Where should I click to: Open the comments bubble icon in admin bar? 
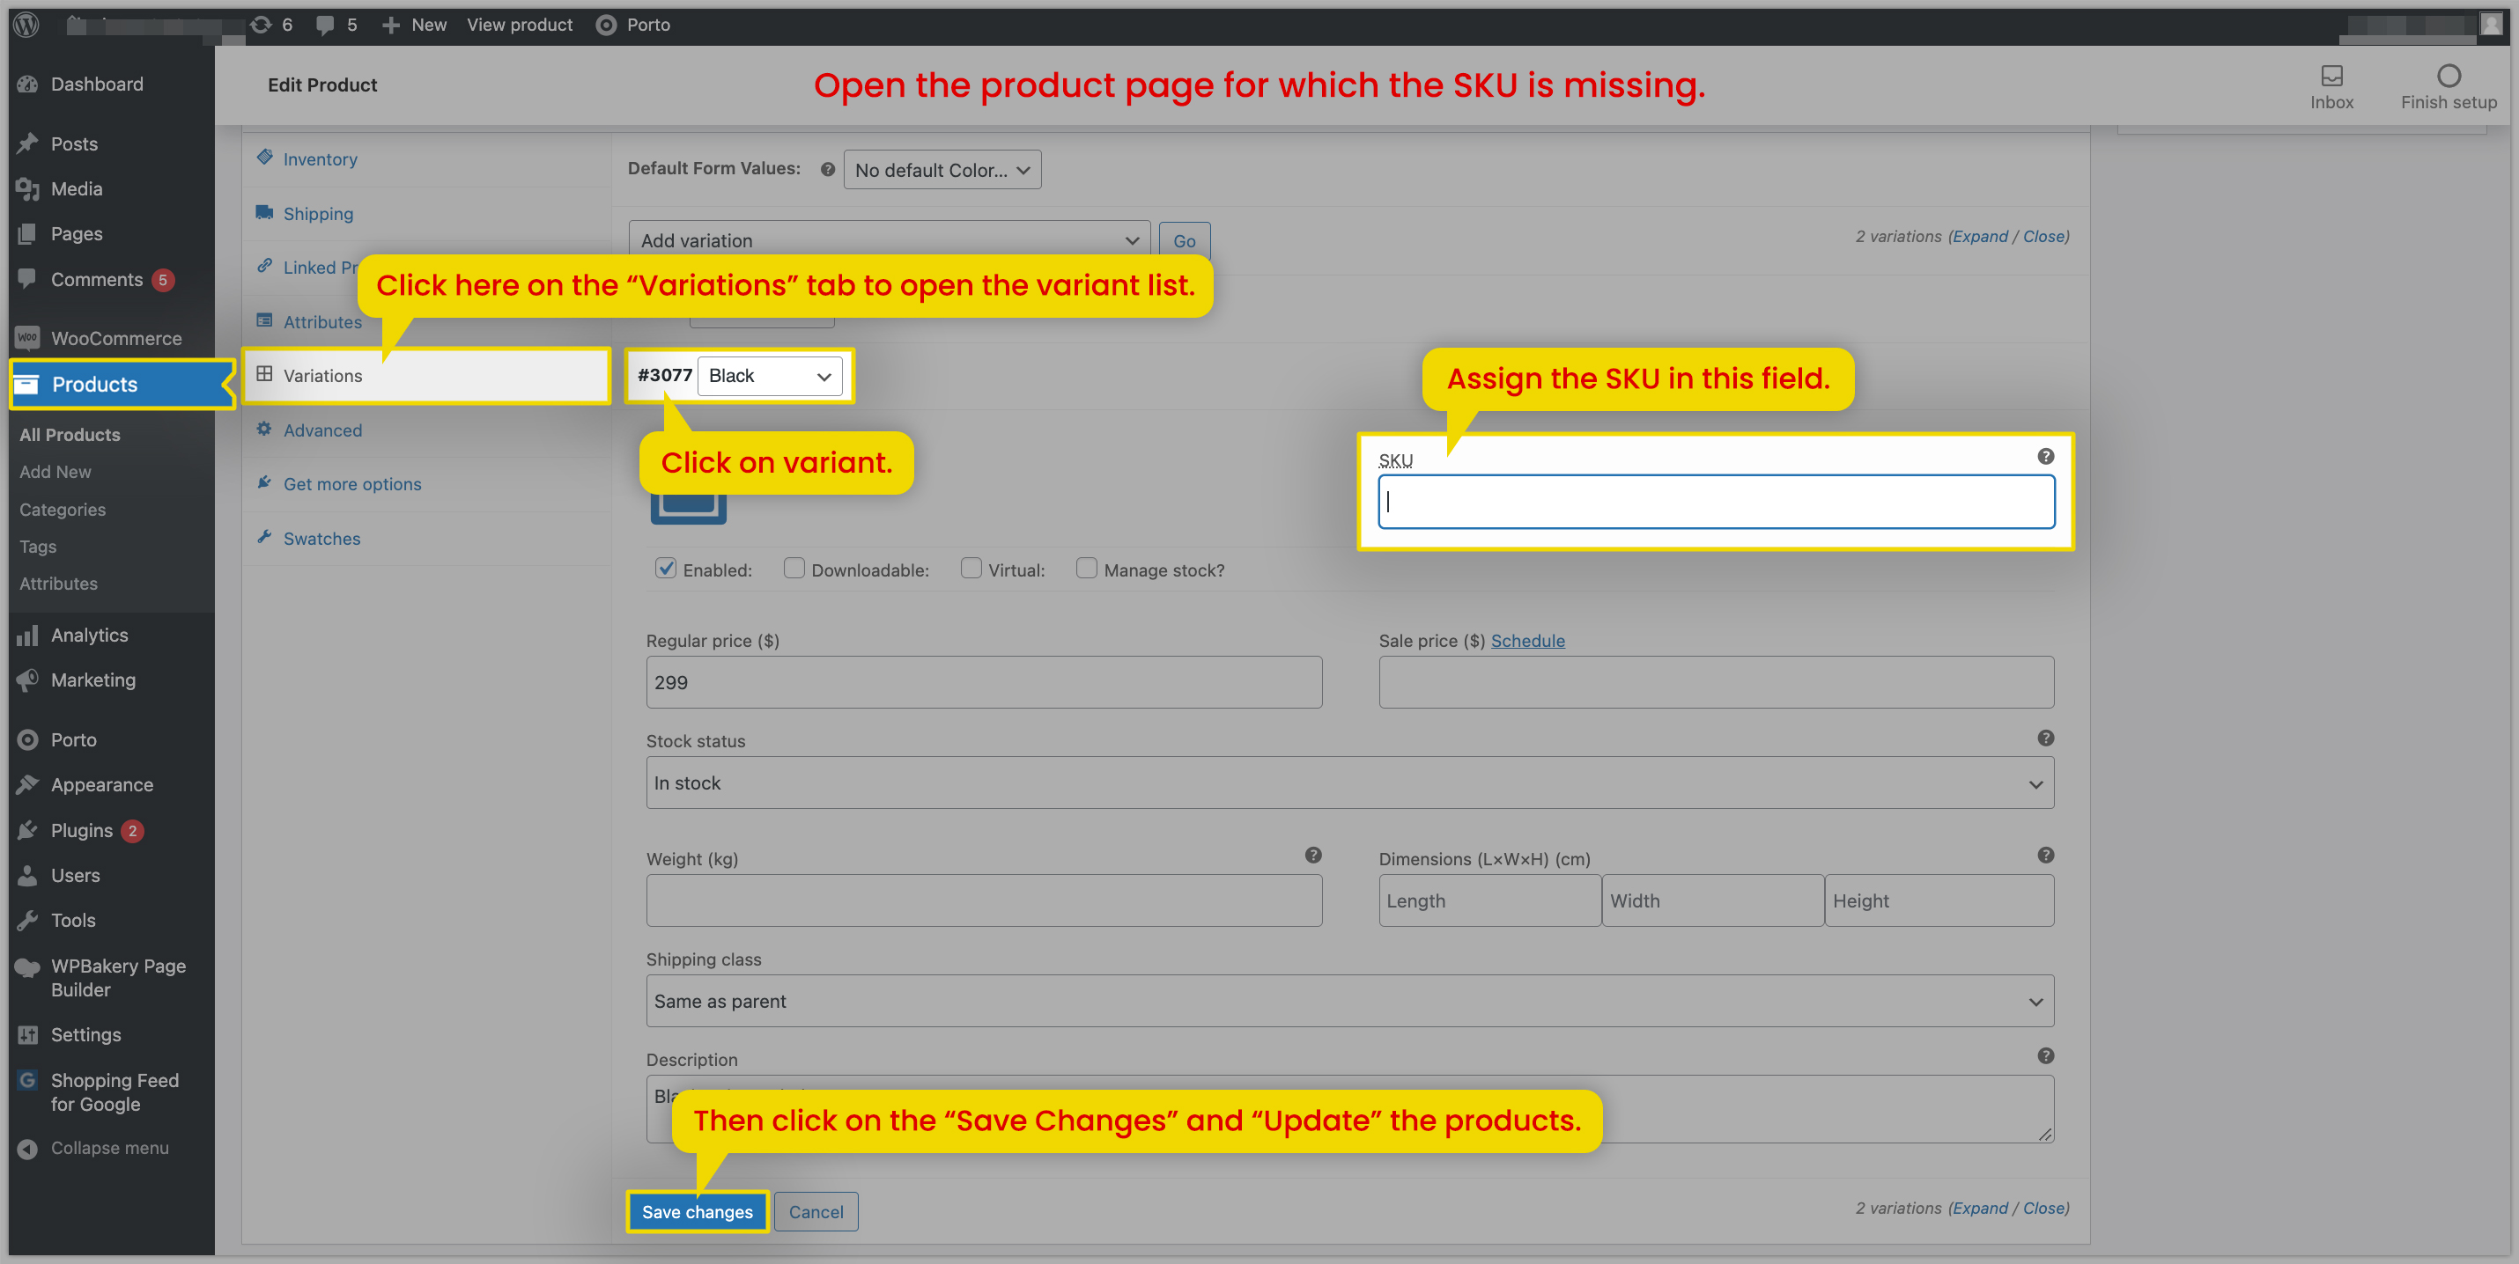(326, 25)
